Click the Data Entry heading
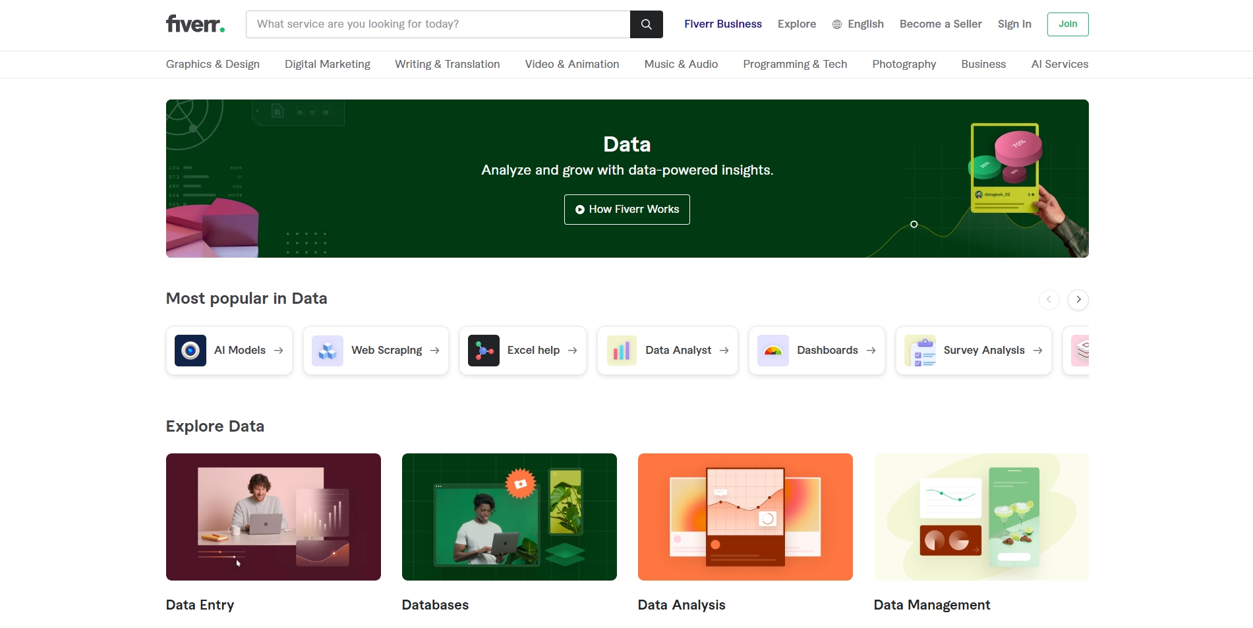Image resolution: width=1253 pixels, height=628 pixels. (200, 605)
